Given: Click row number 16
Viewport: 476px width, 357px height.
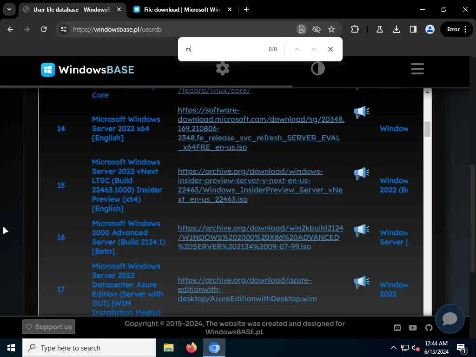Looking at the screenshot, I should (61, 237).
